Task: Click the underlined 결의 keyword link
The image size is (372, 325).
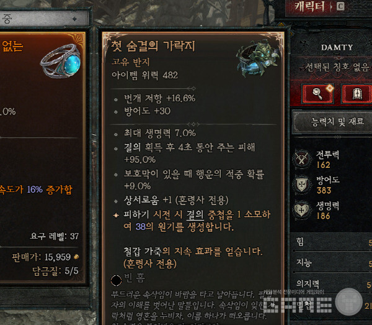Action: pos(195,214)
